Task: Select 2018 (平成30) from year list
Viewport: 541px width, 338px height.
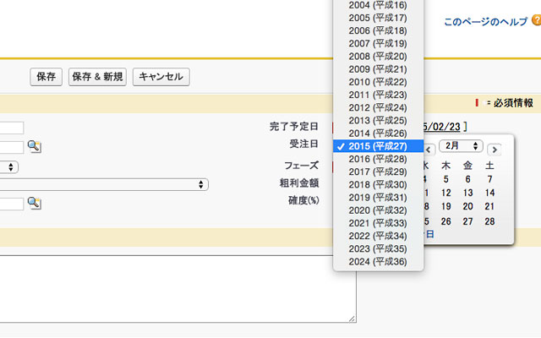Action: pyautogui.click(x=378, y=184)
